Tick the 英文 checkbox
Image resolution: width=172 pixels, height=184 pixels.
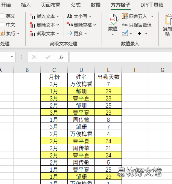tap(2, 16)
